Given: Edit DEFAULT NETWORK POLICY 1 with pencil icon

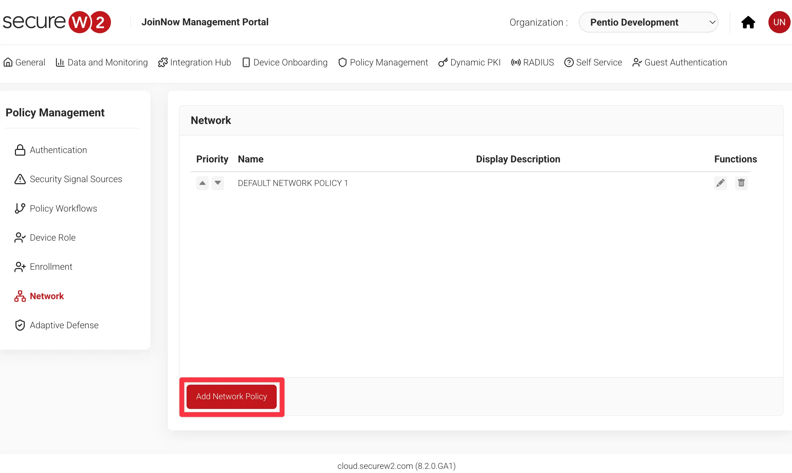Looking at the screenshot, I should [x=720, y=183].
